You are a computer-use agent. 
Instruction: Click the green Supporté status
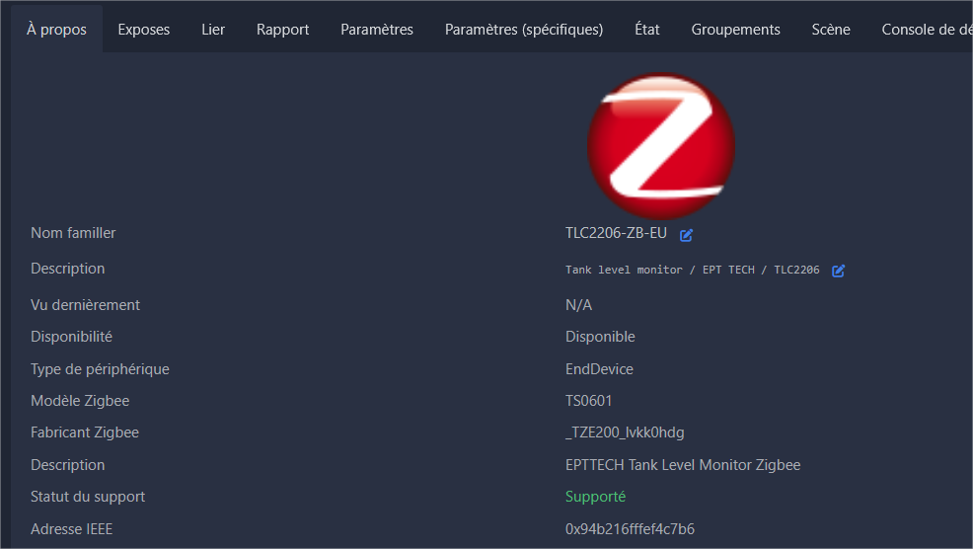coord(595,497)
